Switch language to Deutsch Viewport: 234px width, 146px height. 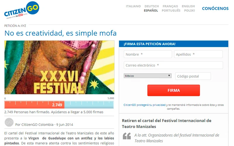click(152, 6)
